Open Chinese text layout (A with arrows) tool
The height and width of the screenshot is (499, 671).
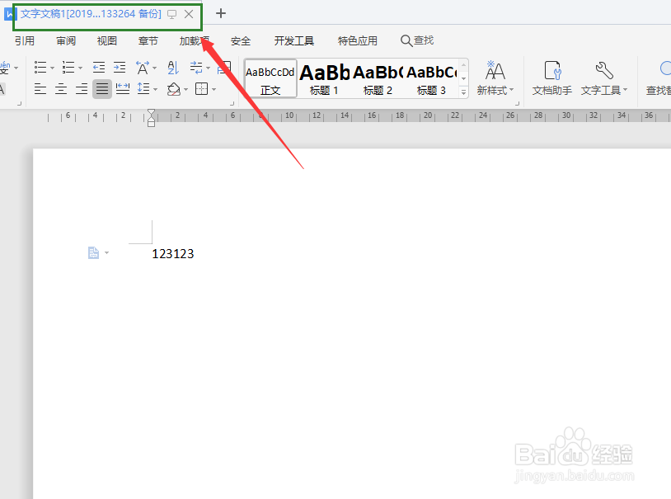point(143,68)
